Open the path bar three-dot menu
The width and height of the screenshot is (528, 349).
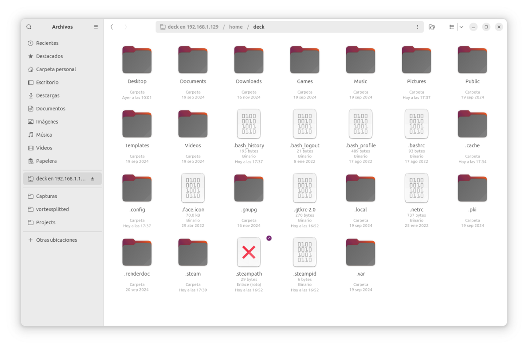coord(418,27)
